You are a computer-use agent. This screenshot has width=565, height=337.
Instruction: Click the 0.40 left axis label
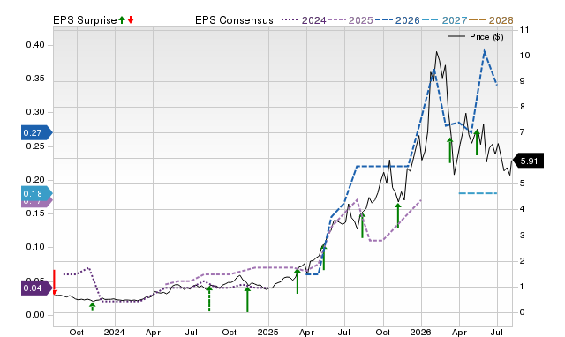click(x=35, y=45)
